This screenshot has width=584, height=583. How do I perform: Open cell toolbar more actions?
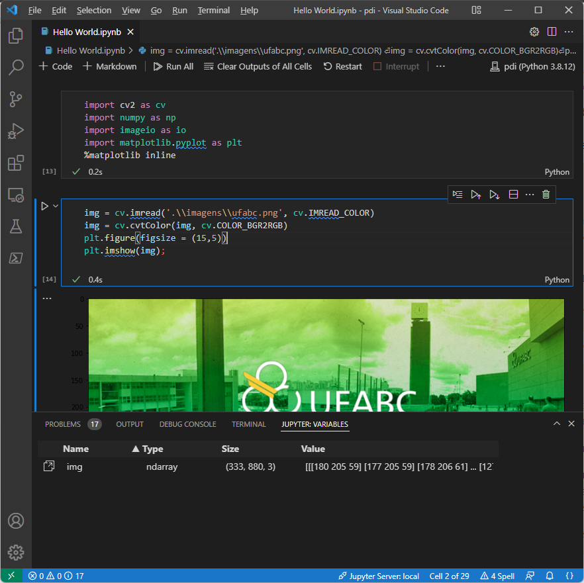click(530, 195)
